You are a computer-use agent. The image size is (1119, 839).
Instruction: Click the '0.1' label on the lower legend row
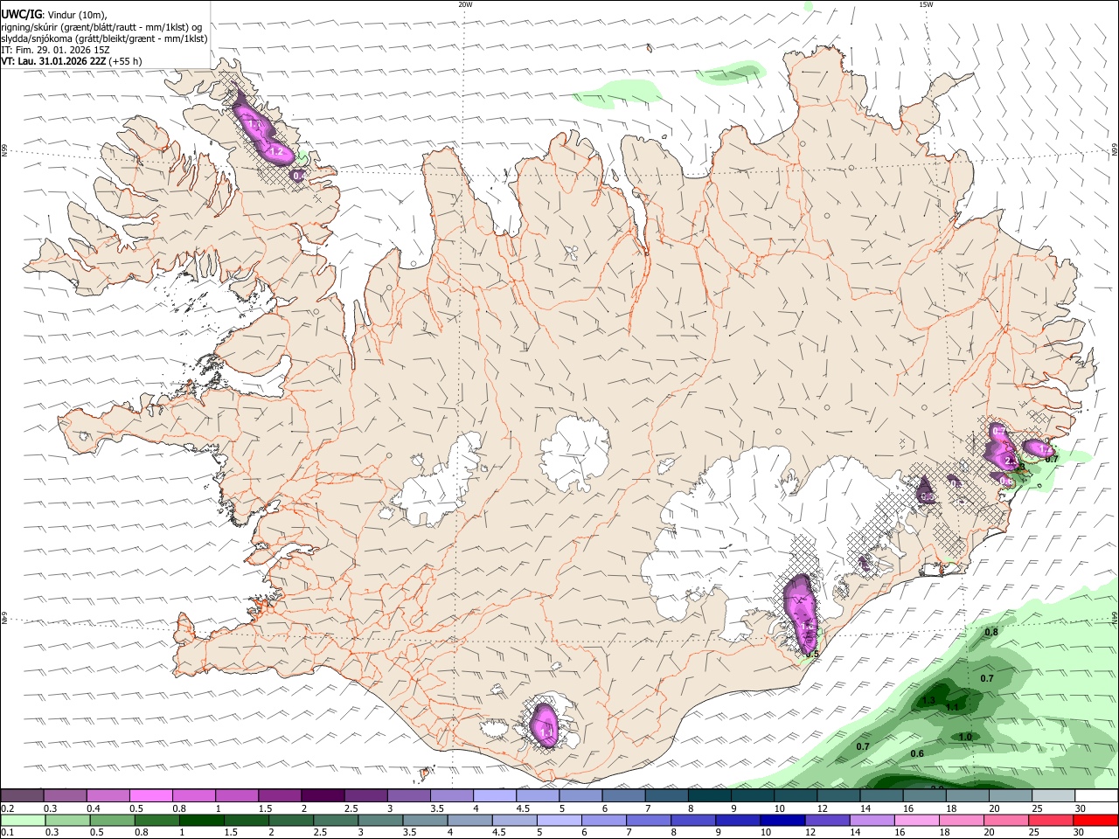coord(7,833)
